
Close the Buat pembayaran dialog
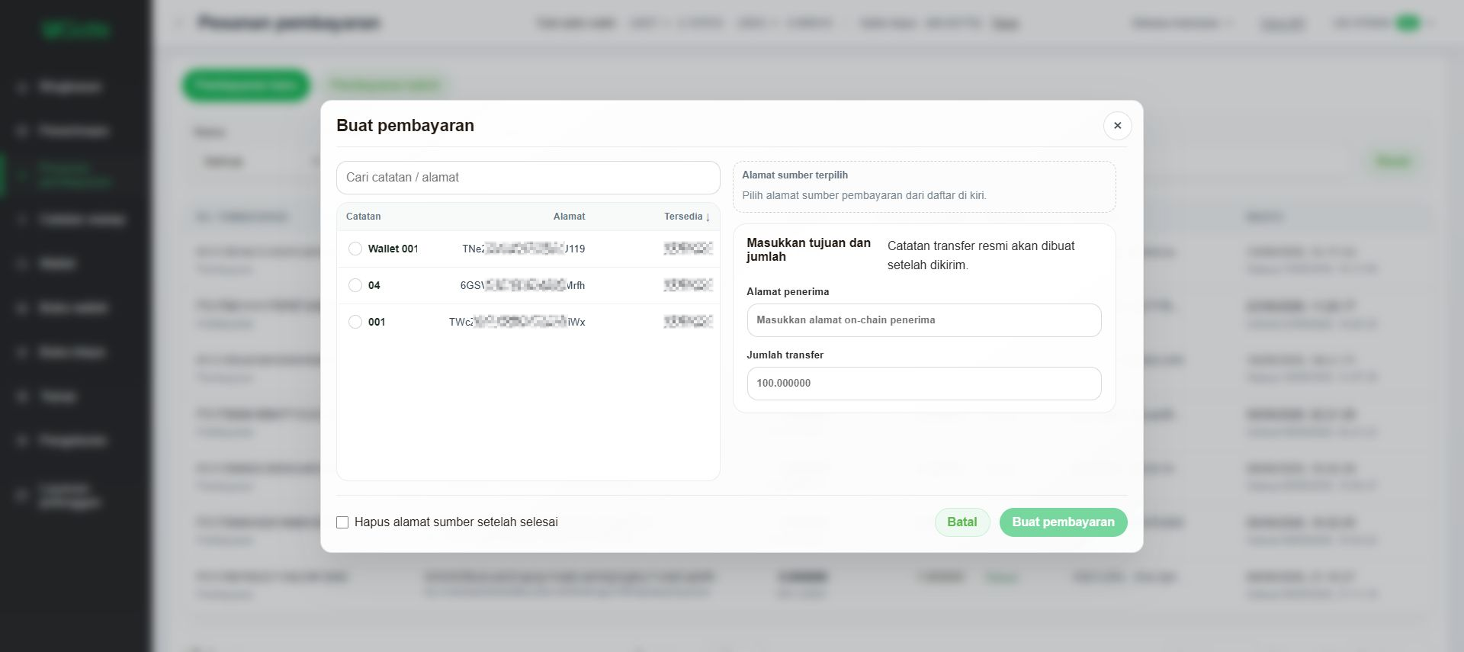(x=1117, y=126)
